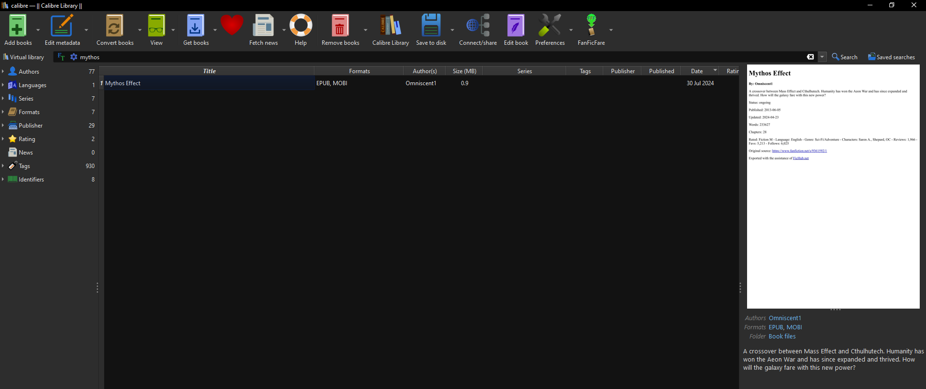Click Omniscent1 author link in details

(785, 318)
